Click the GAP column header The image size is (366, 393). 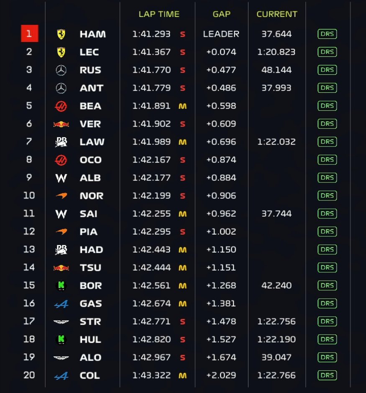click(221, 14)
